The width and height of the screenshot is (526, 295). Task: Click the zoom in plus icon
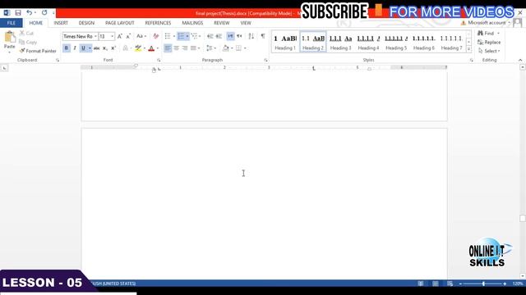click(505, 284)
